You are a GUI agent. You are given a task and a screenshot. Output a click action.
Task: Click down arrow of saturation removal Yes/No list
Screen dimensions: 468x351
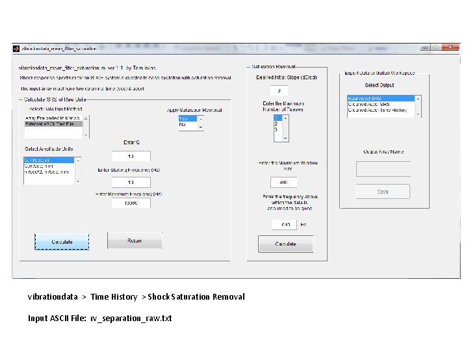(x=201, y=127)
